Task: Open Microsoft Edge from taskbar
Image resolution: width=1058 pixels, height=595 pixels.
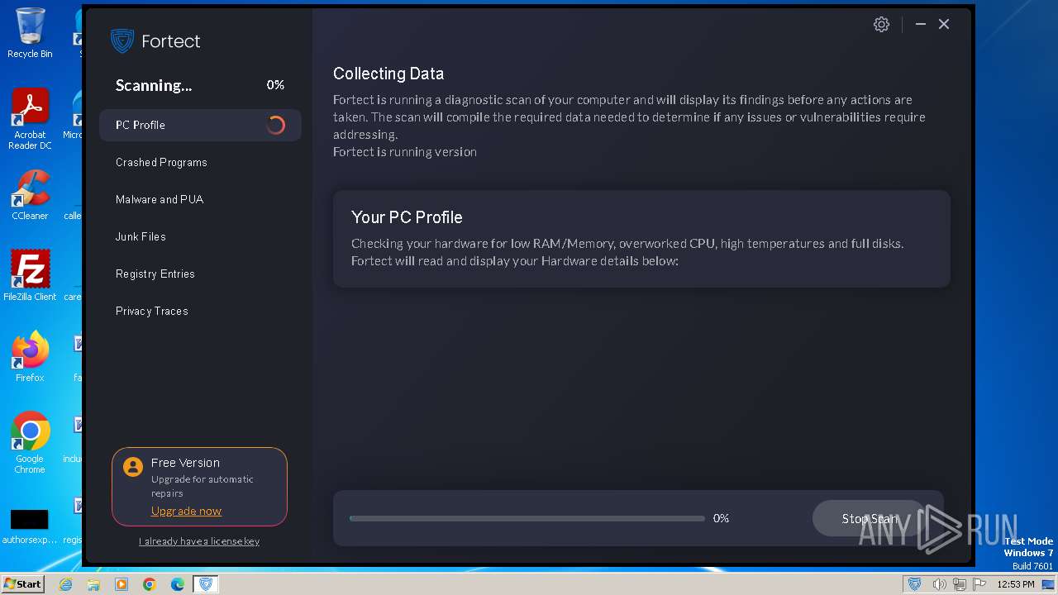Action: (178, 584)
